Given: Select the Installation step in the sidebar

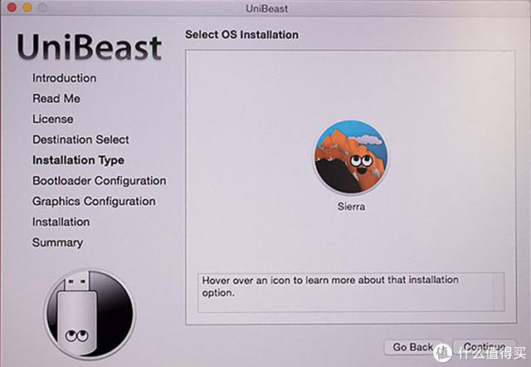Looking at the screenshot, I should click(61, 222).
